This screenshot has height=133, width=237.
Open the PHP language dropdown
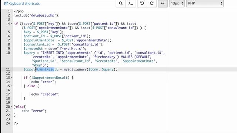coord(205,3)
